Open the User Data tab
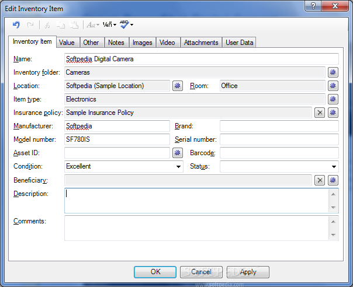 [239, 43]
